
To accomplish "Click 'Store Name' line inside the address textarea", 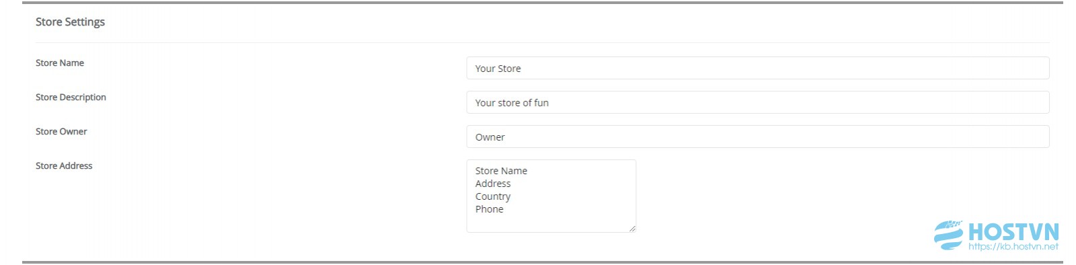I will [501, 171].
